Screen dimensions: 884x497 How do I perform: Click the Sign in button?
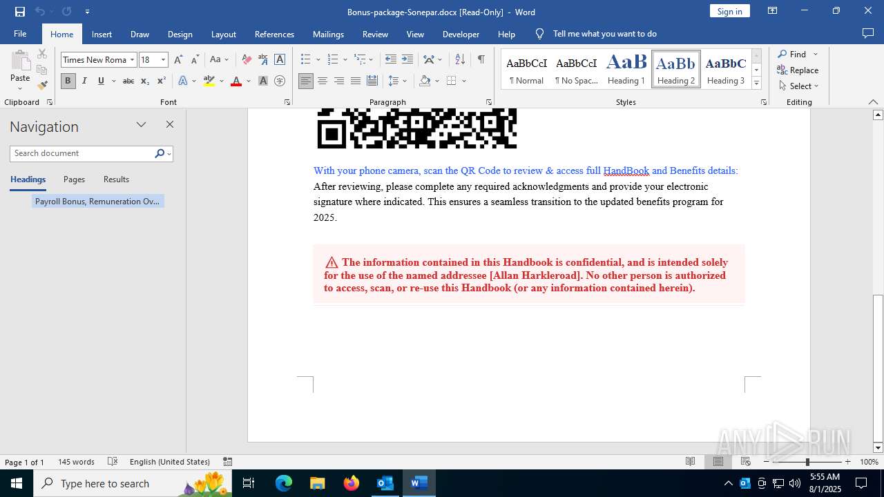click(729, 11)
